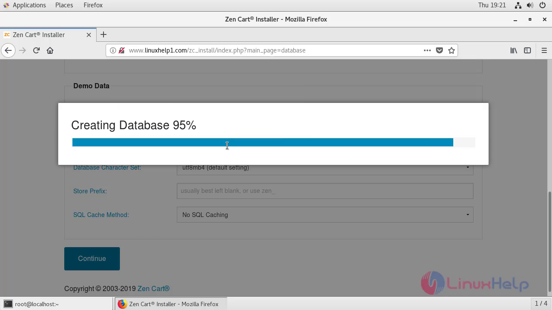Save page to Pocket icon
Image resolution: width=552 pixels, height=310 pixels.
coord(439,50)
